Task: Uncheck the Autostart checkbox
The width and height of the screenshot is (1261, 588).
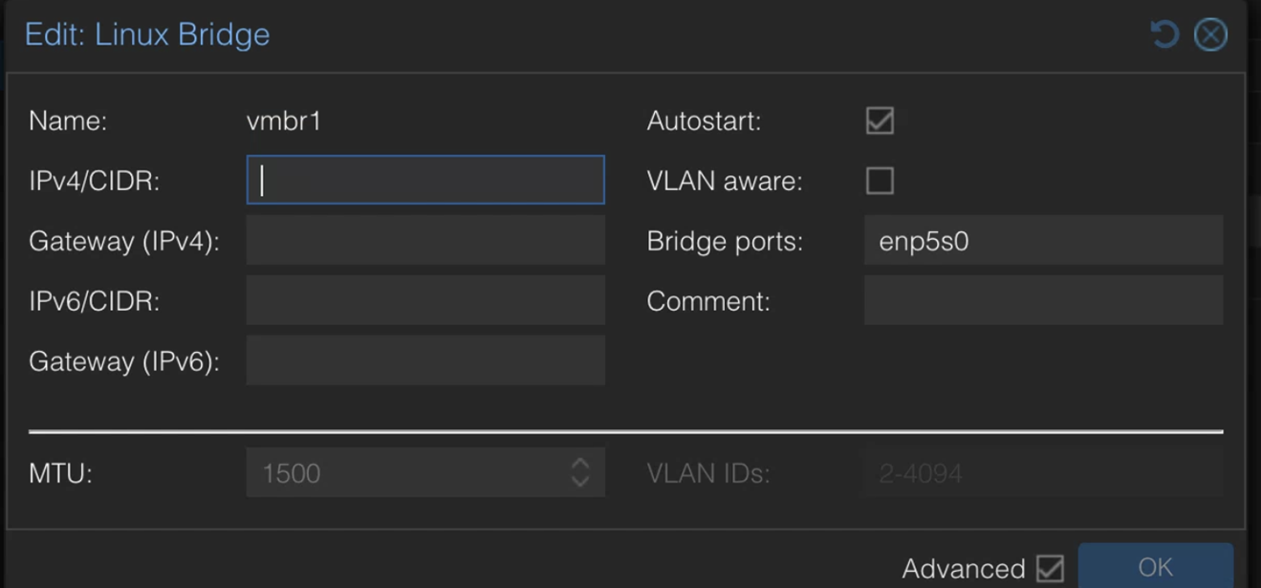Action: 880,120
